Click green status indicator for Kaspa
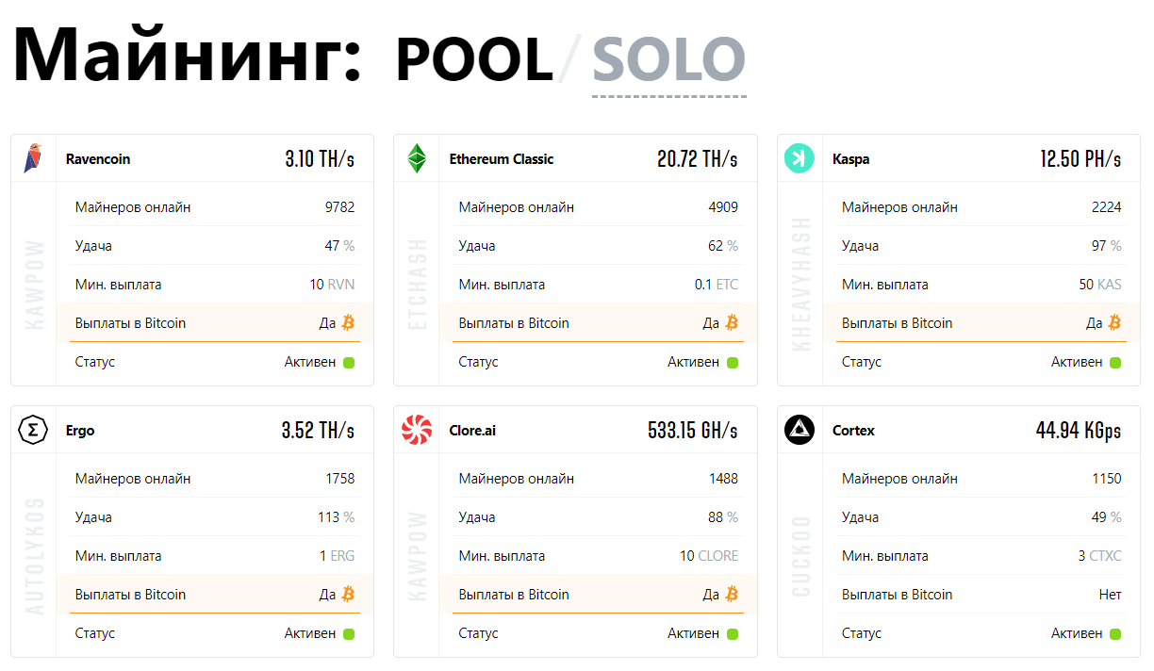 click(x=1115, y=362)
